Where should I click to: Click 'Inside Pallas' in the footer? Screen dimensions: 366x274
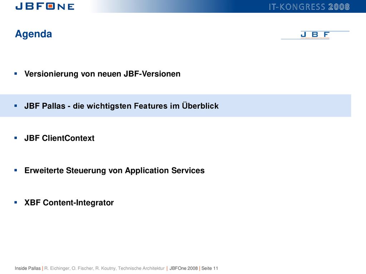28,268
